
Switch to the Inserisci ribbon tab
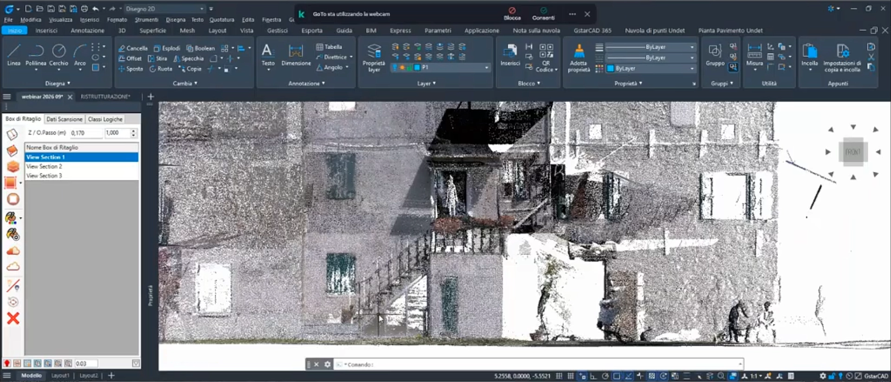[x=46, y=31]
